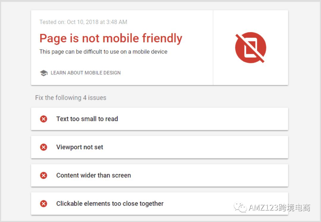Click the graduation cap icon
The image size is (321, 222).
tap(44, 73)
